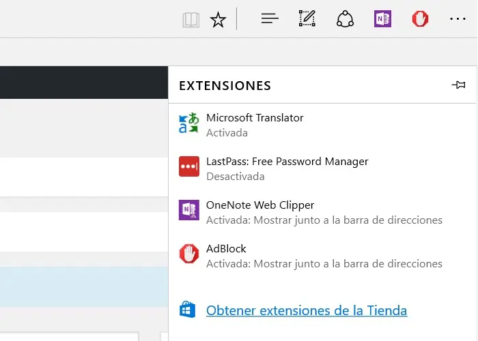Select the AdBlock stop-hand icon in list
Image resolution: width=478 pixels, height=341 pixels.
[189, 254]
